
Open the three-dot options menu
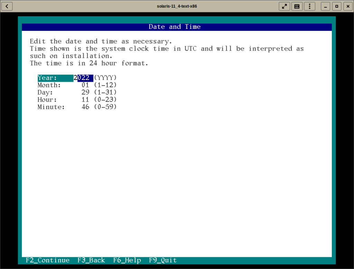pos(309,6)
